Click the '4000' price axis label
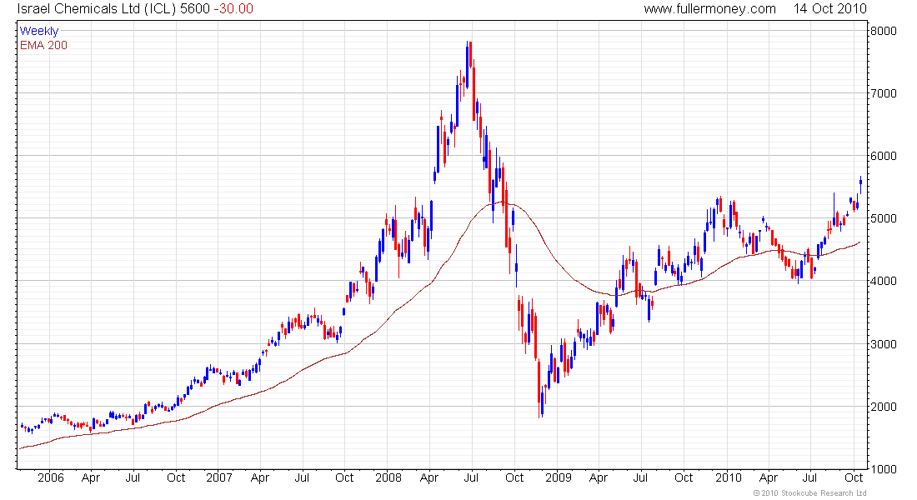917x500 pixels. point(884,282)
